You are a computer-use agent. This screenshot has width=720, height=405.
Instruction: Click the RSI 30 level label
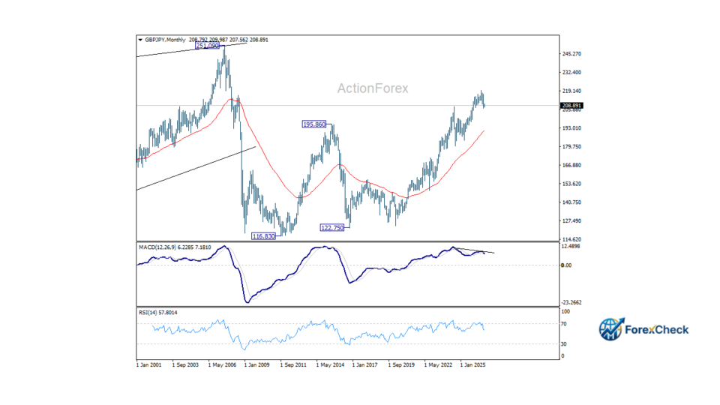coord(564,344)
